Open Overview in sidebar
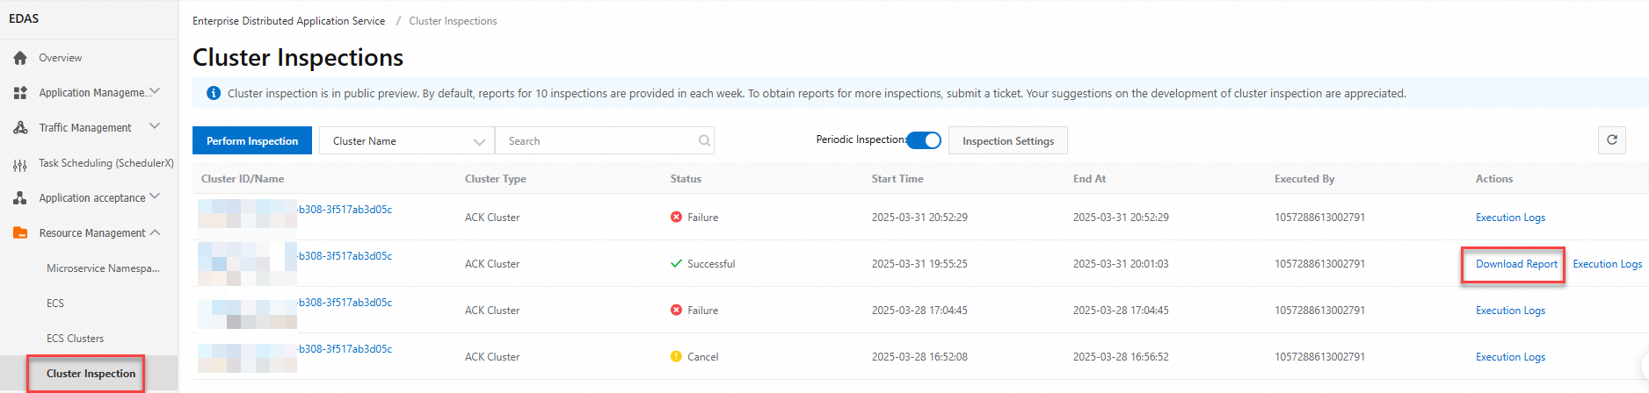Viewport: 1649px width, 393px height. tap(60, 58)
